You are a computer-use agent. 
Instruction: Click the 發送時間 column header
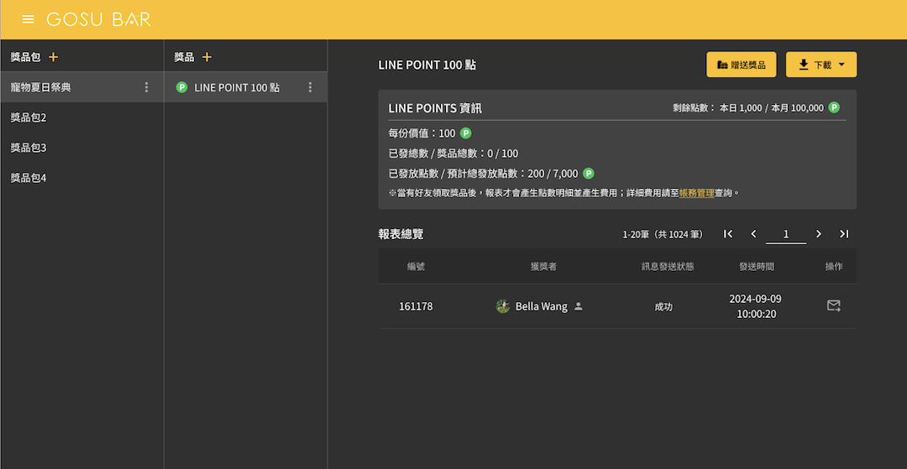pos(756,266)
